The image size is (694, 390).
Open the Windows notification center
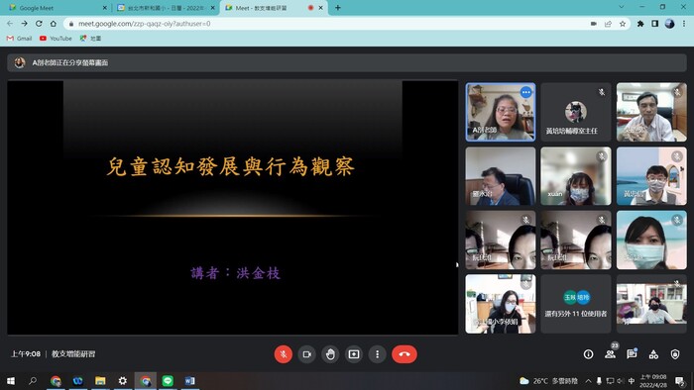(679, 381)
